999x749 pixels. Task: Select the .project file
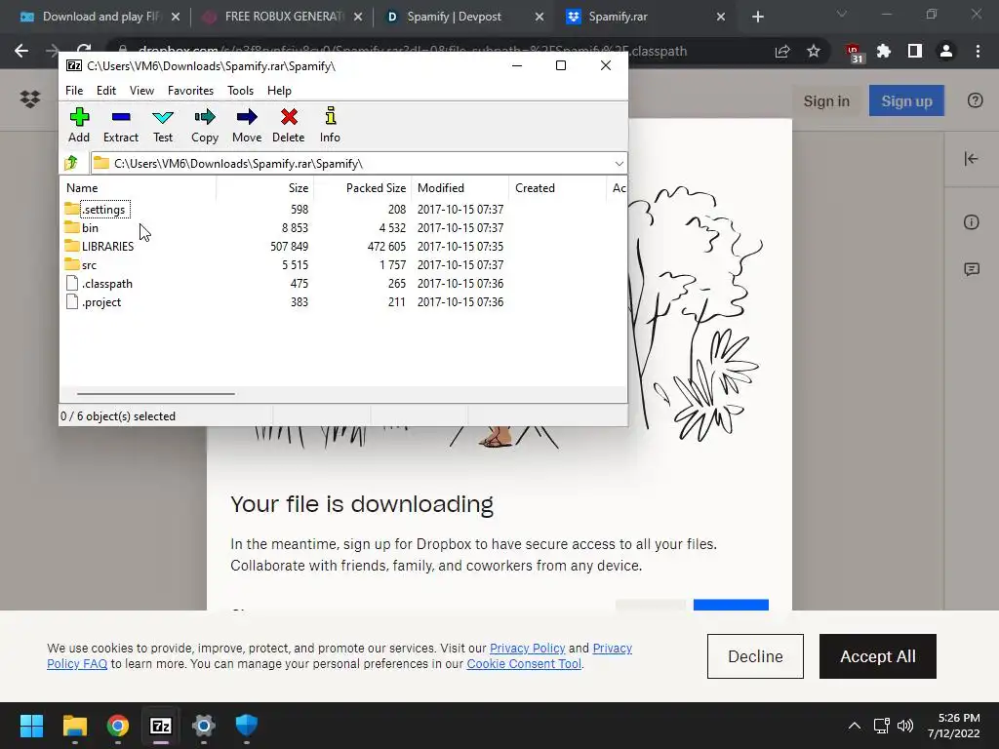(94, 302)
